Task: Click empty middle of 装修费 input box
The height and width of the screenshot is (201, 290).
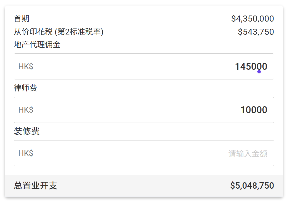Action: click(132, 153)
